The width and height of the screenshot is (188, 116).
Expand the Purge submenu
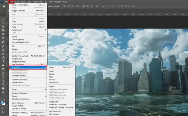(x=28, y=89)
